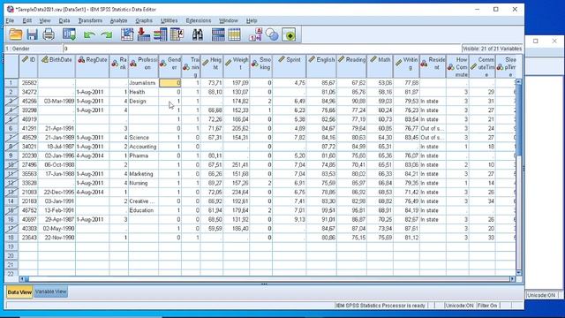Click the Go to case icon
The image size is (565, 318).
[x=127, y=34]
